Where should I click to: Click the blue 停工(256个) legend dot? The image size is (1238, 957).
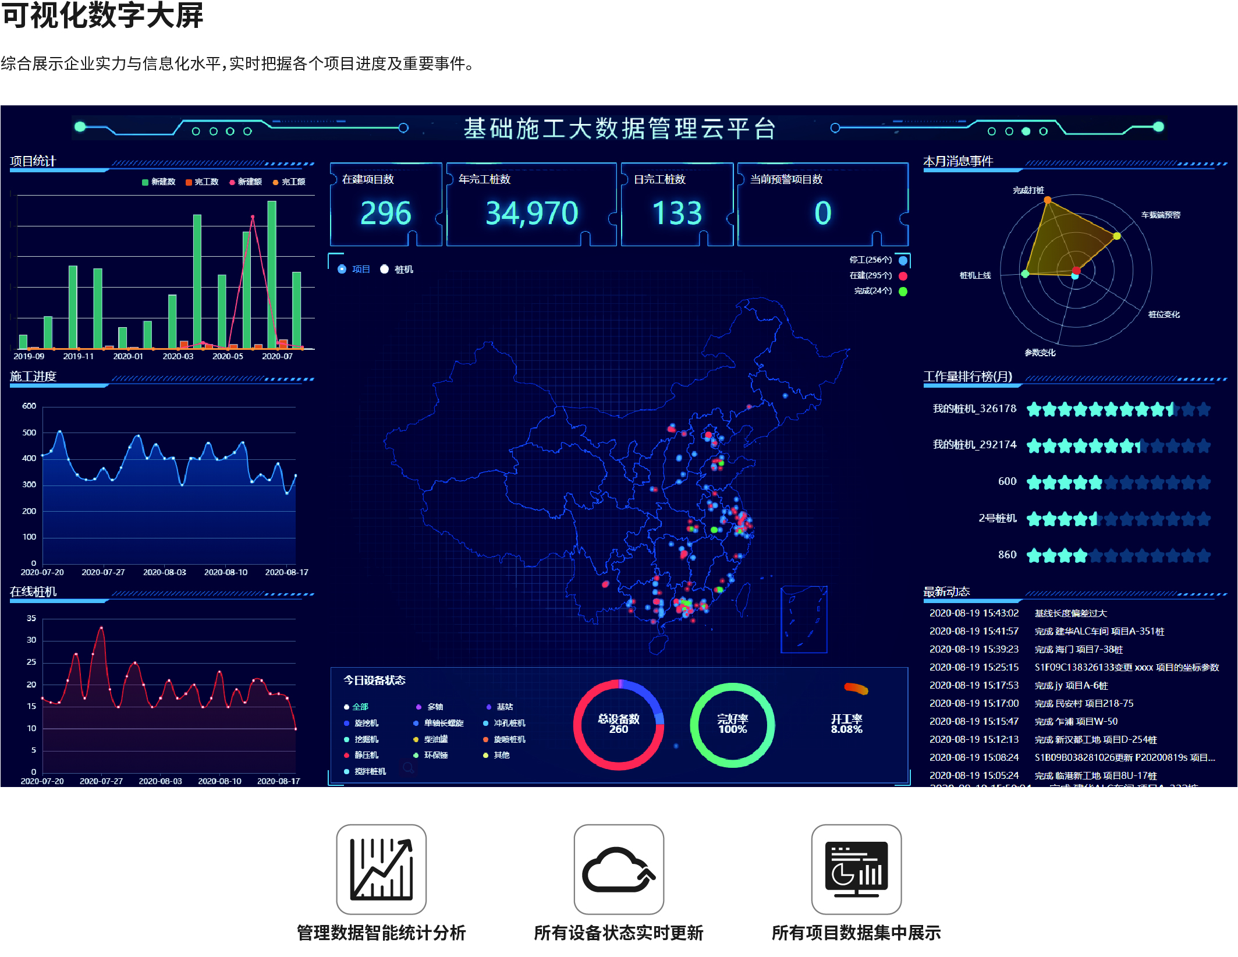903,260
